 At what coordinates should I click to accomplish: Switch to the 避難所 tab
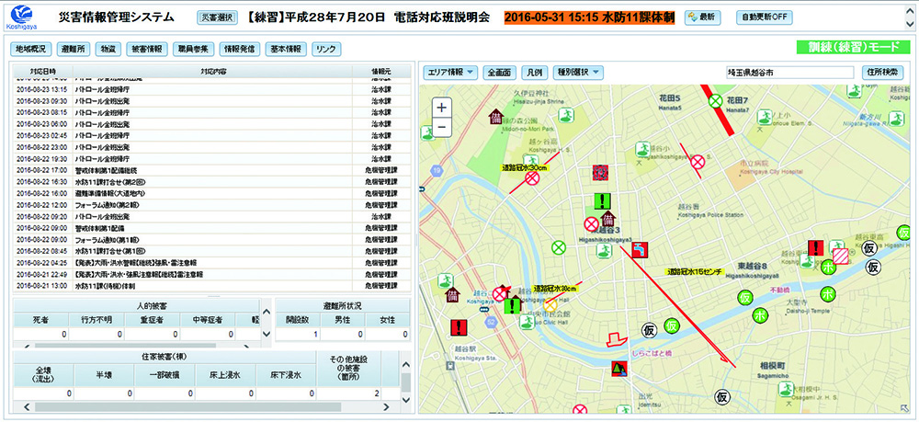(x=73, y=49)
